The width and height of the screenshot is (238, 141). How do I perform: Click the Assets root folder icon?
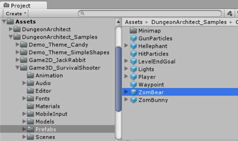10,21
